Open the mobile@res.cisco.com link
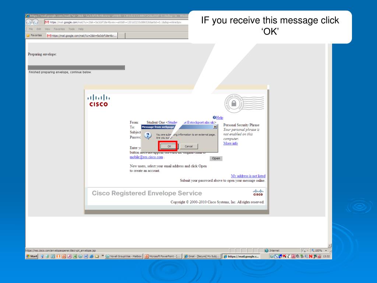The height and width of the screenshot is (283, 377). [147, 157]
